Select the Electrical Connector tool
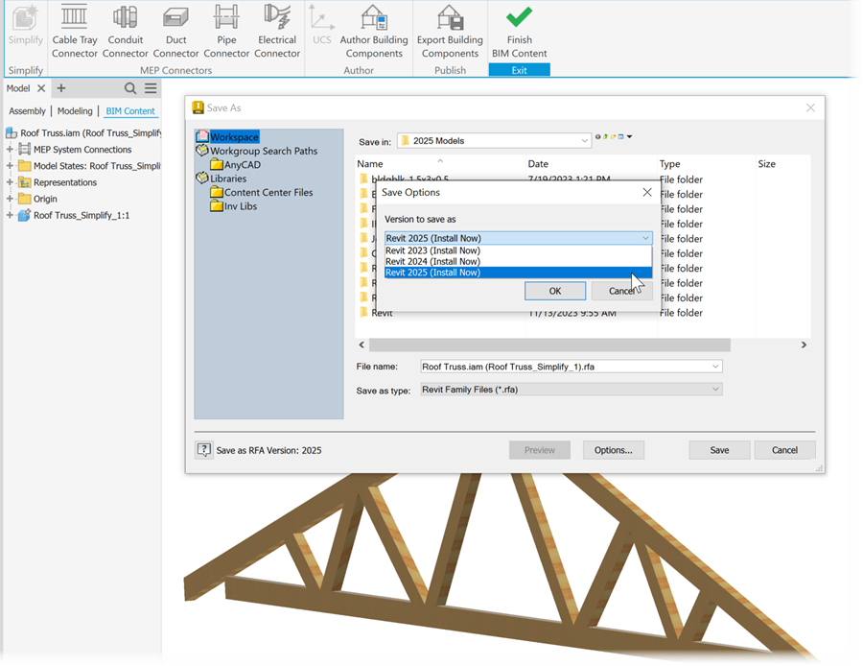The width and height of the screenshot is (863, 666). (277, 32)
